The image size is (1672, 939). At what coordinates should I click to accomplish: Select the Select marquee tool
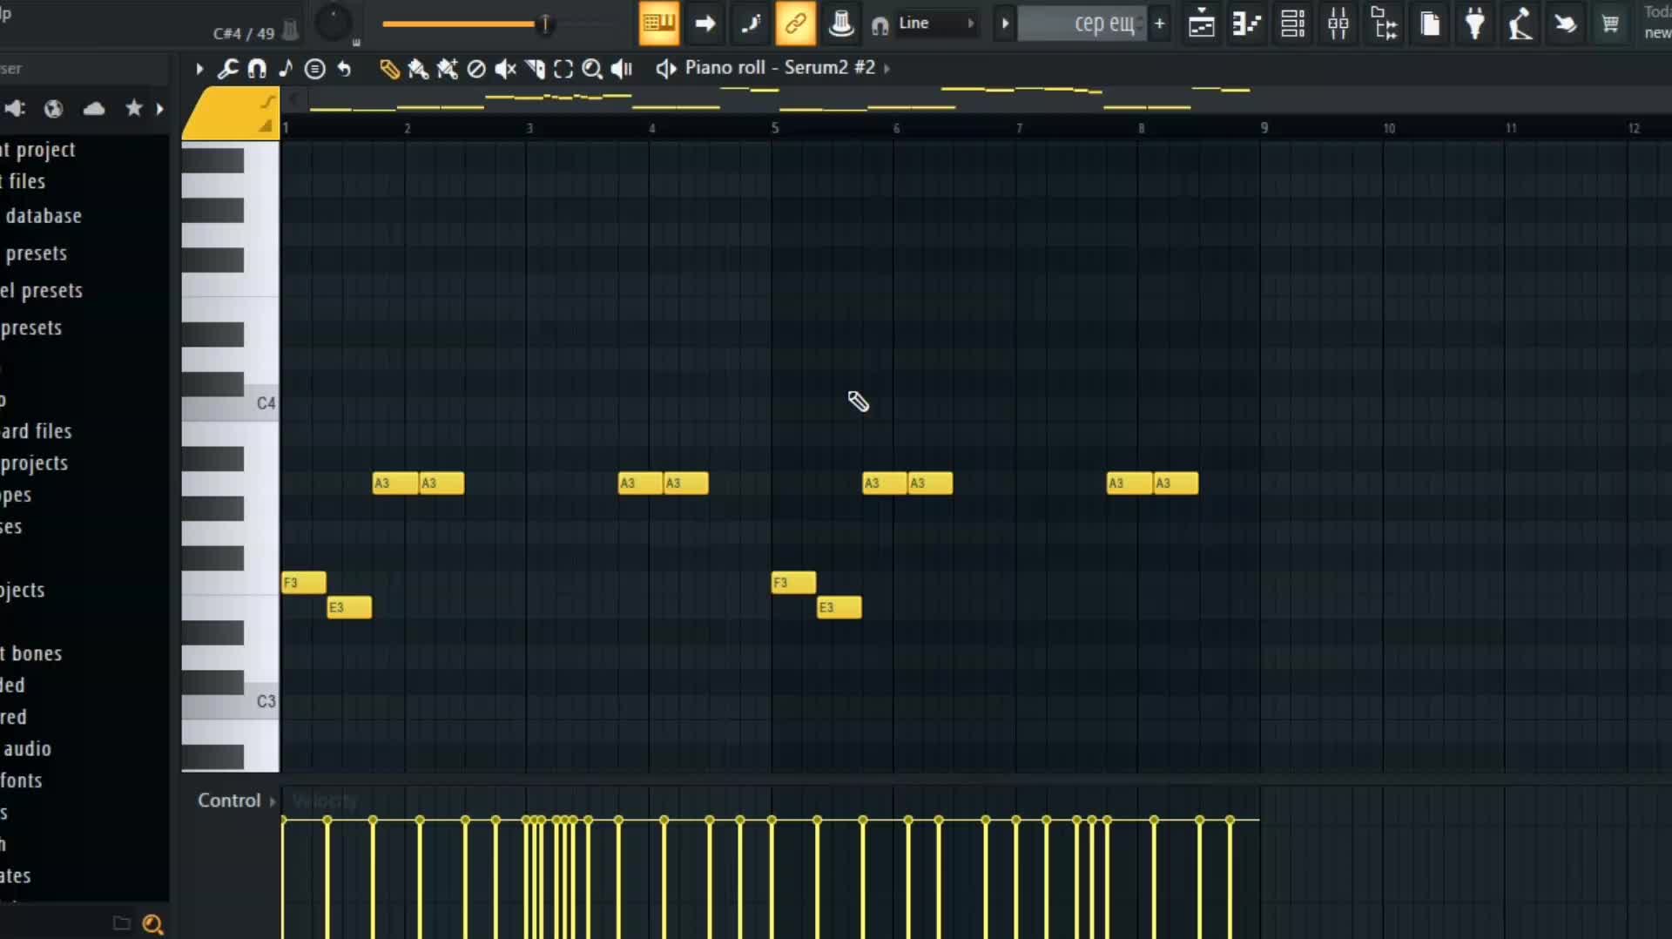[563, 69]
